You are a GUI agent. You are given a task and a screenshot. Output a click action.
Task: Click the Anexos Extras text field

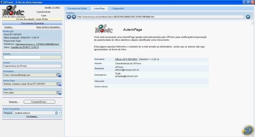point(30,84)
